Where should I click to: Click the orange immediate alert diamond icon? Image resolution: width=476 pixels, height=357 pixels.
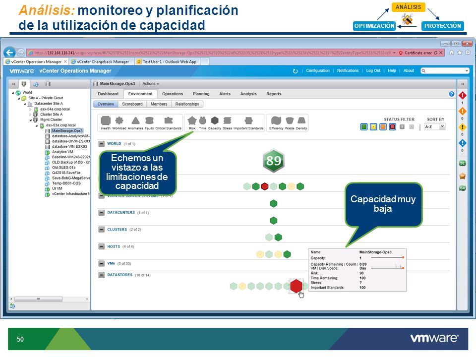(462, 112)
